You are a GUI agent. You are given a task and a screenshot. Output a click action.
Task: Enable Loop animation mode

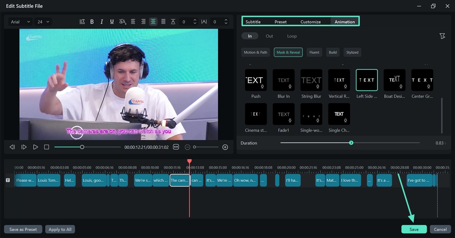click(x=292, y=36)
